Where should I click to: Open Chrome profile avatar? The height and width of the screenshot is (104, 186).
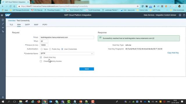click(179, 6)
